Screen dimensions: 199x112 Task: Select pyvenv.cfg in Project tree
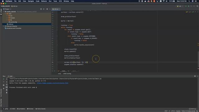[x=27, y=22]
